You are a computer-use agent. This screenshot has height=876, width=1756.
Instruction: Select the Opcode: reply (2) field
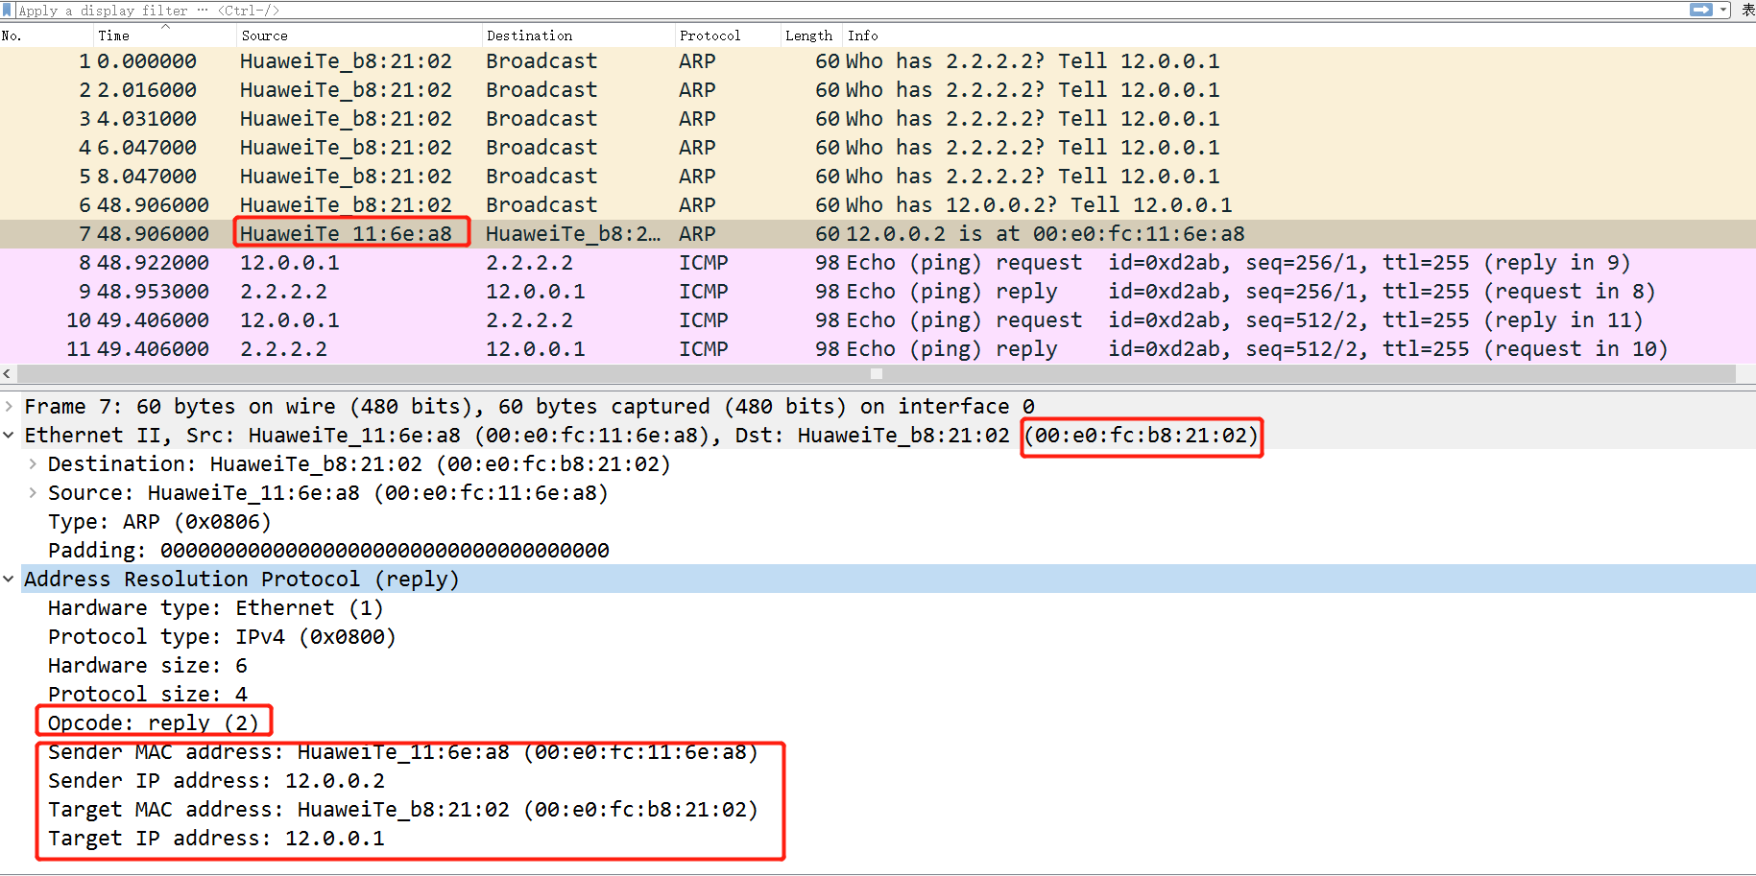pos(154,722)
